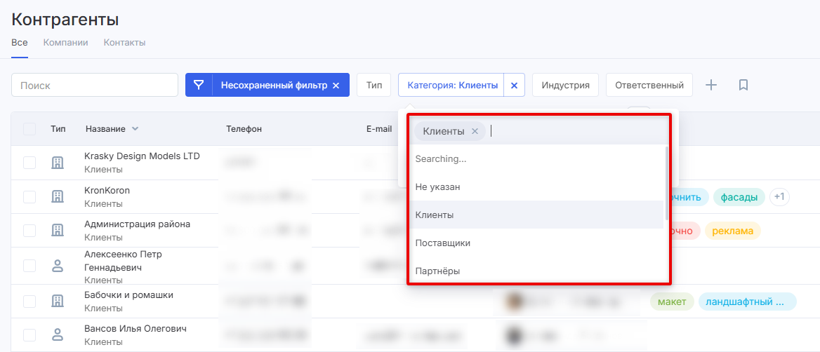Switch to the Компании tab

(x=65, y=42)
